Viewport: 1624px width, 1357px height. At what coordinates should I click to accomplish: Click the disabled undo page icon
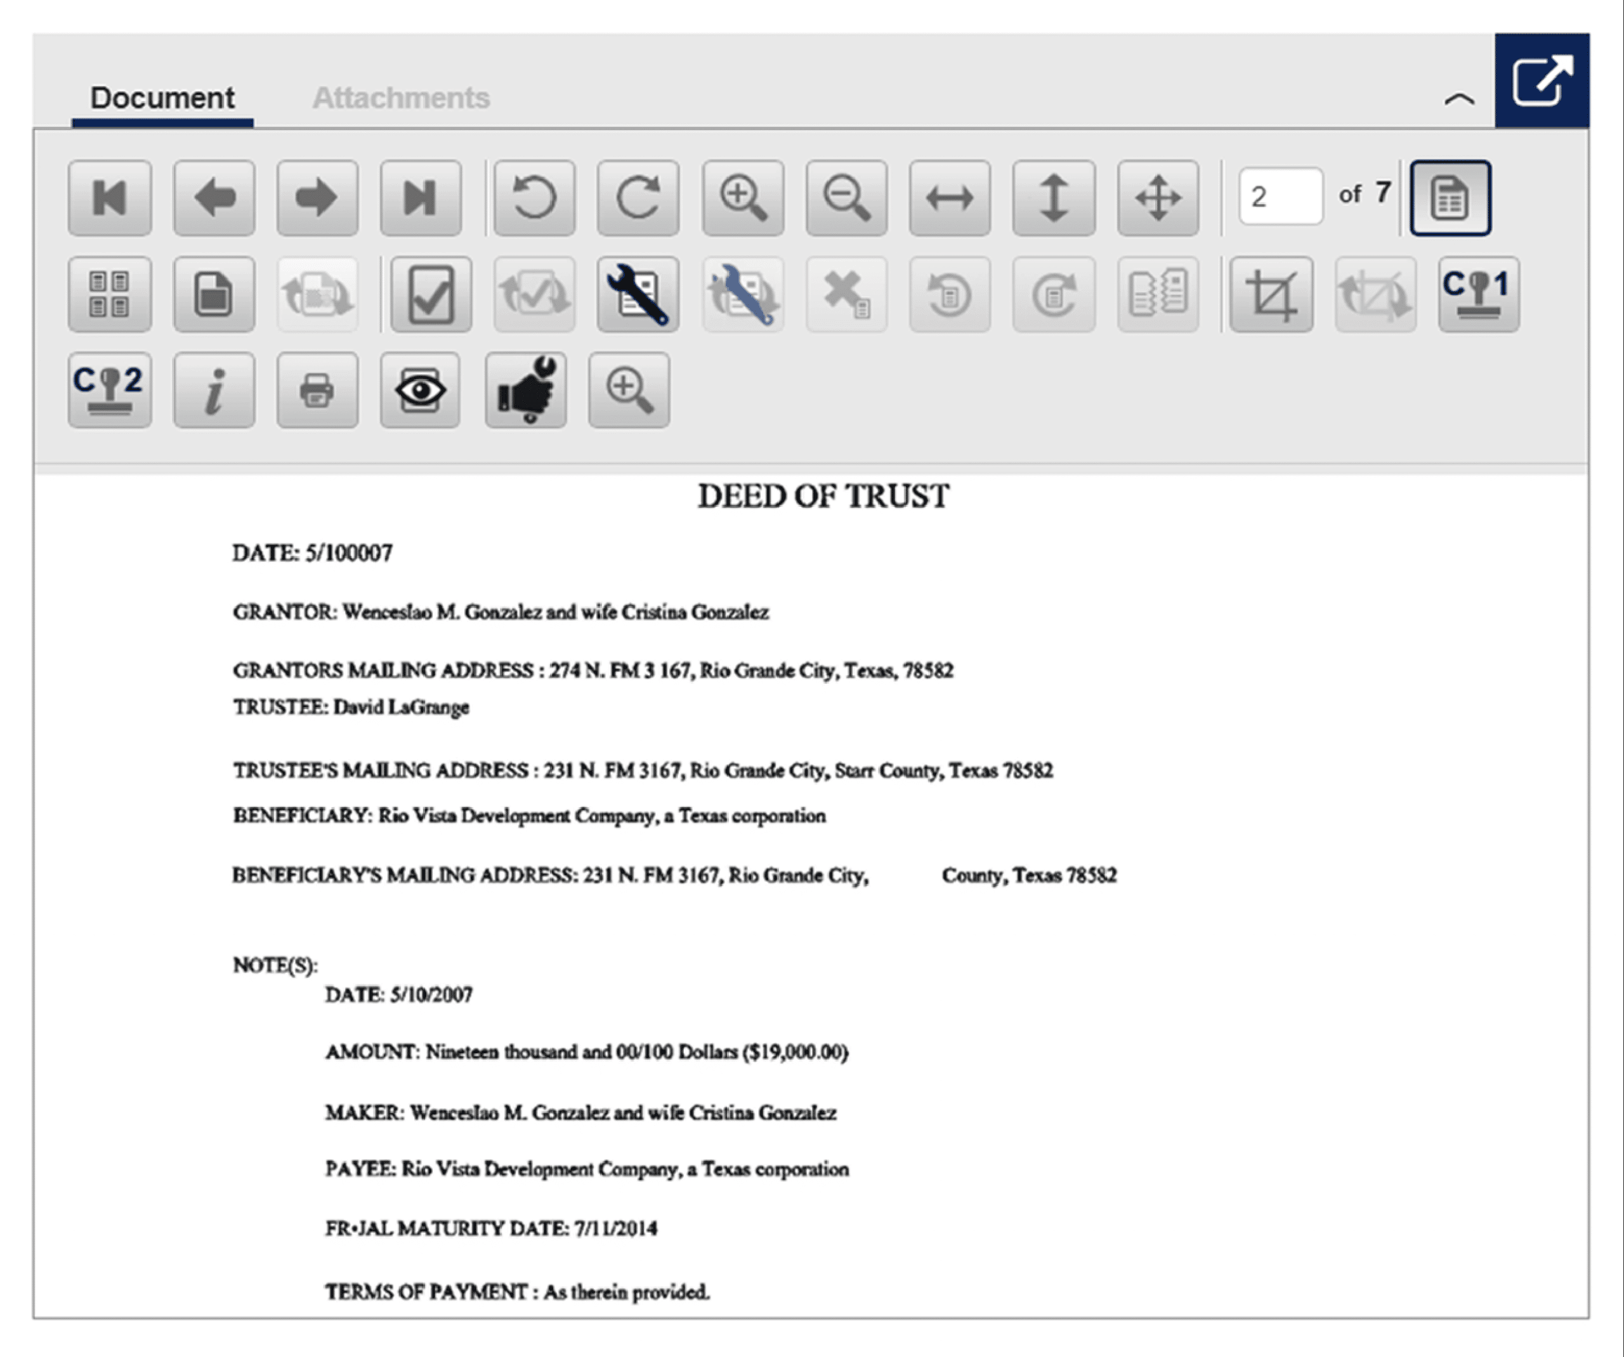(950, 294)
